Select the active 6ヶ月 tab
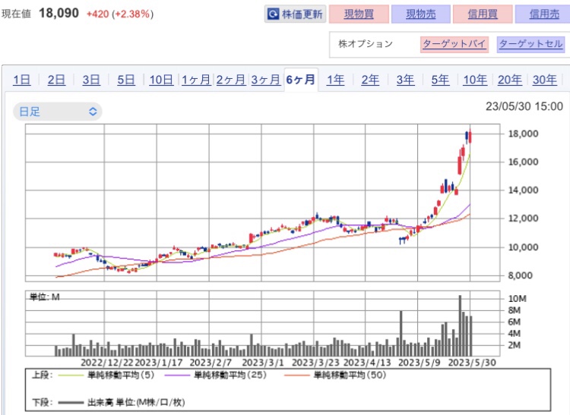Screen dimensions: 570x415 (301, 80)
